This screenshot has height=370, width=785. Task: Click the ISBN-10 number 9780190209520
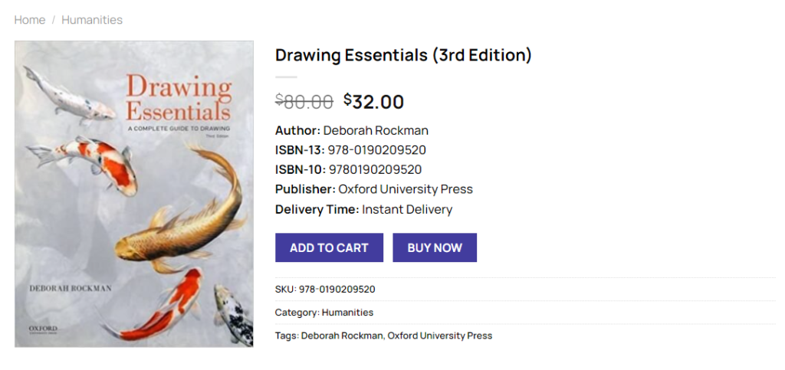coord(375,170)
